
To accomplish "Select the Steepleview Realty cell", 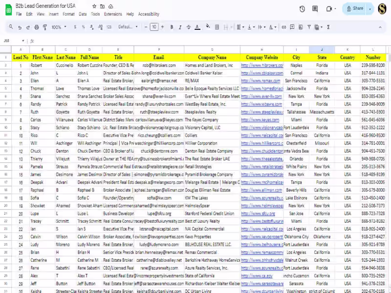I will pos(212,112).
